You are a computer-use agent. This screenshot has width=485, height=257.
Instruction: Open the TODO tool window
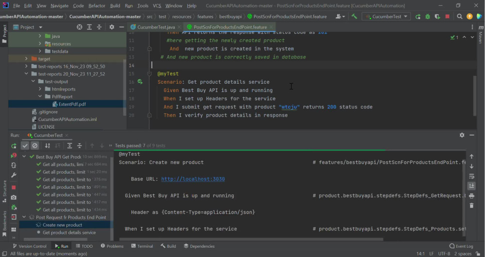(x=84, y=246)
